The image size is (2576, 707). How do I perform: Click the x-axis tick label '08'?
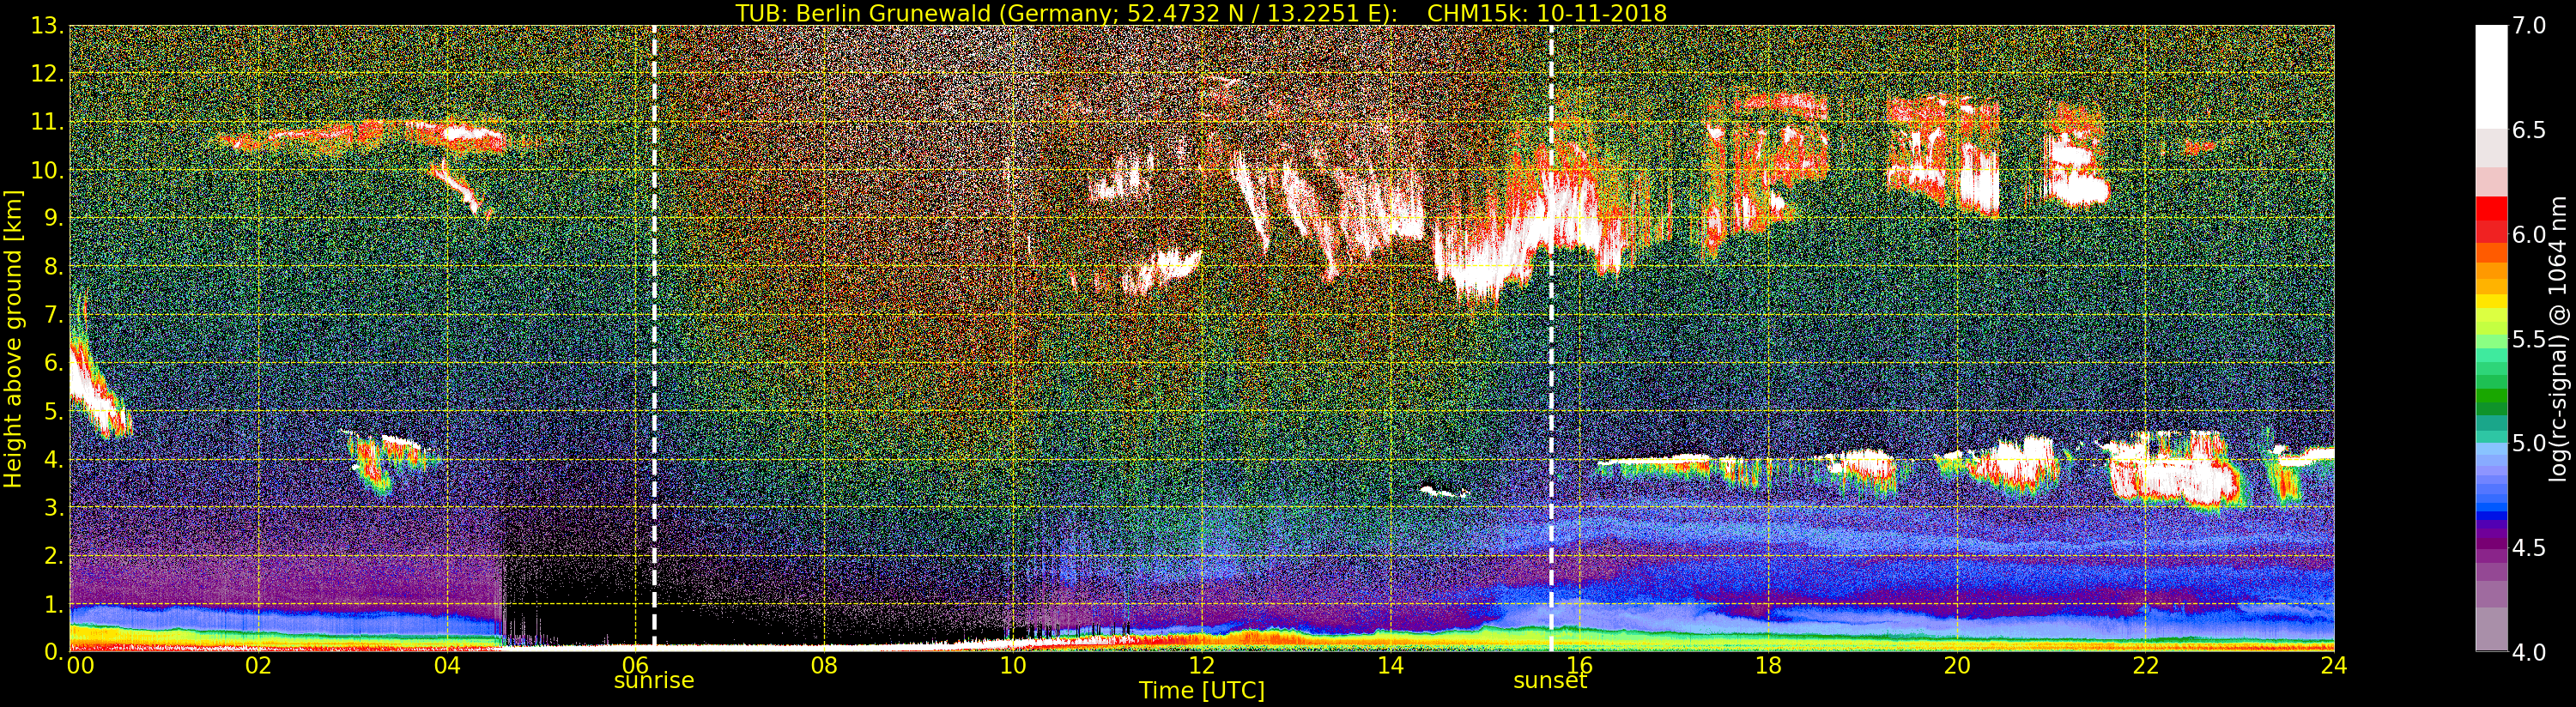coord(824,666)
